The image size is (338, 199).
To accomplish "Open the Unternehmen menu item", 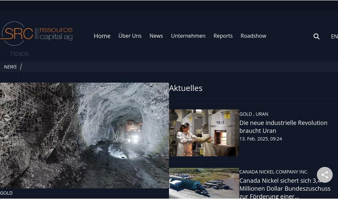I will [188, 36].
